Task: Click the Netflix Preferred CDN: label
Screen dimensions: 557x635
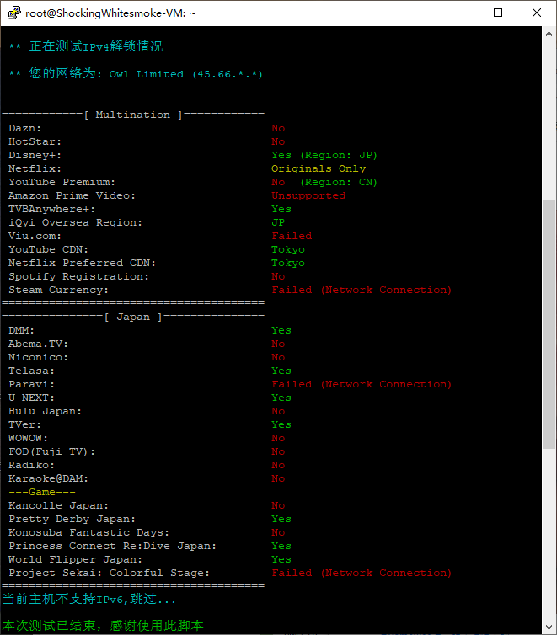Action: (83, 263)
